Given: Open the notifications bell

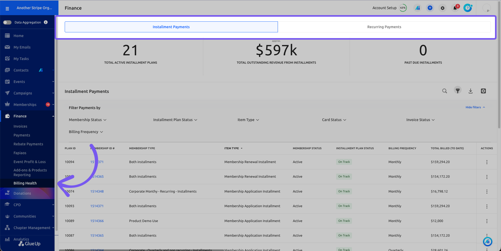Looking at the screenshot, I should pos(455,8).
